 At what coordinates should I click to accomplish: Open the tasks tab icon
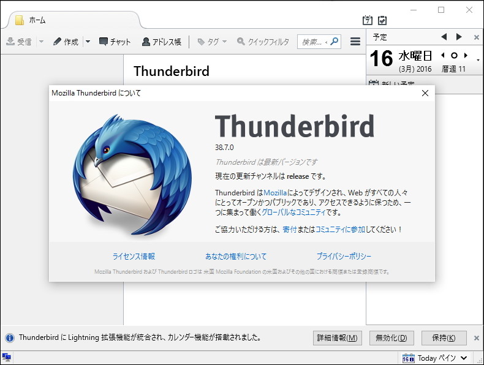tap(382, 20)
